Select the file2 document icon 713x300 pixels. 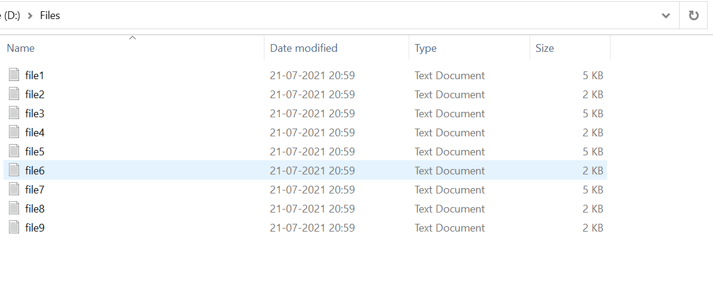(14, 94)
